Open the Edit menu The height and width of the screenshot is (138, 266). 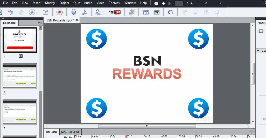pos(15,3)
